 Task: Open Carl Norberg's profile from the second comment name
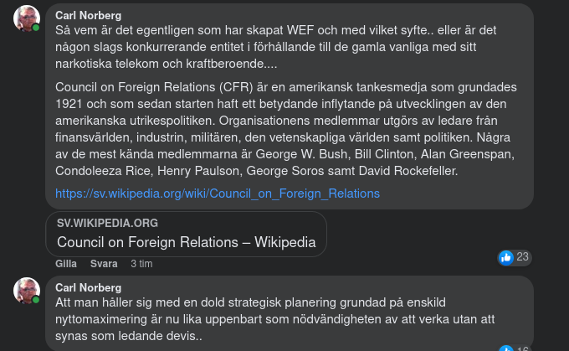88,287
